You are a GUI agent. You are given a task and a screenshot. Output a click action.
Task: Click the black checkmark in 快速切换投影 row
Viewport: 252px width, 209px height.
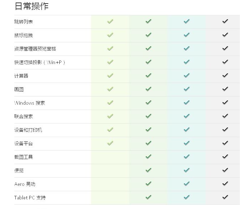click(x=225, y=62)
